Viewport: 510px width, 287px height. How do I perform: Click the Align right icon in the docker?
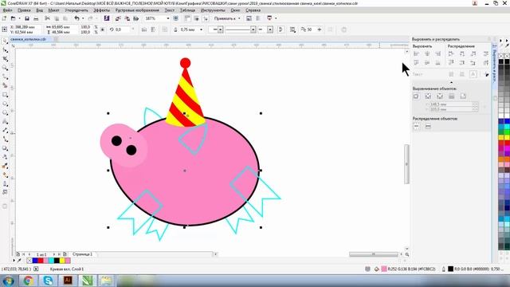(x=437, y=53)
